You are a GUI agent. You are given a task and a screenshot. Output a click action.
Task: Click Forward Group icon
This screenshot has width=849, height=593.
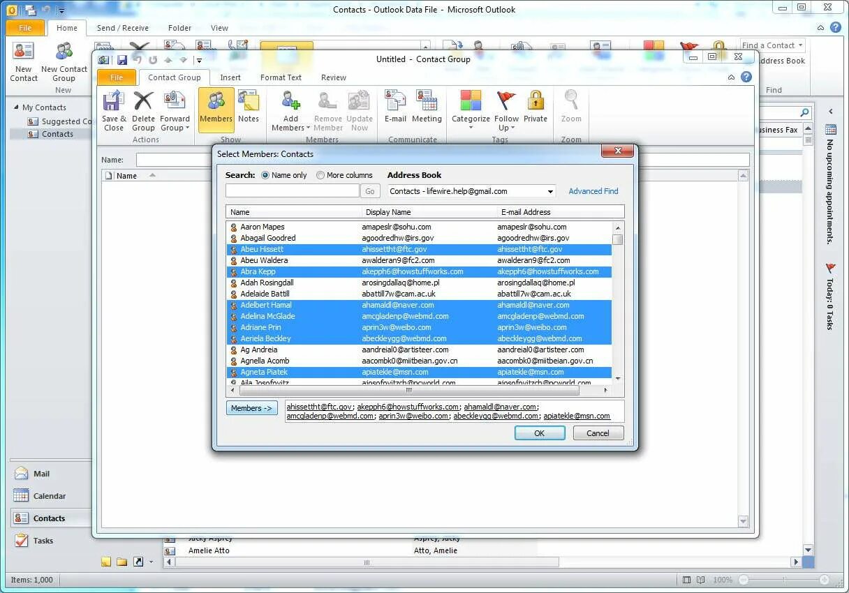point(174,101)
